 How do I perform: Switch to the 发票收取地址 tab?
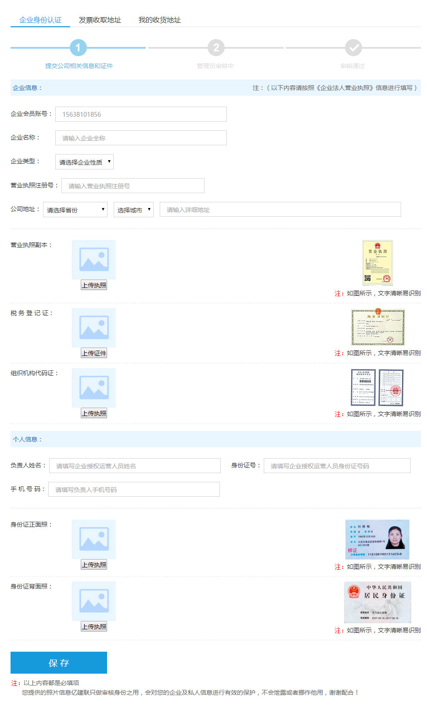pyautogui.click(x=100, y=20)
